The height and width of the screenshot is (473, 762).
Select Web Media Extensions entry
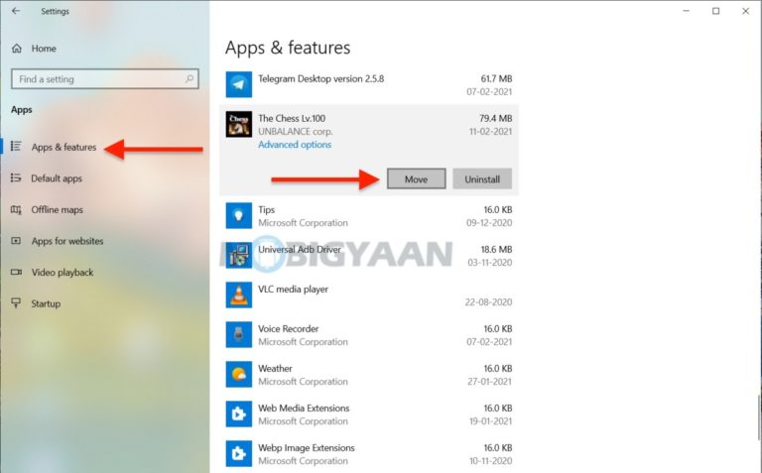[369, 414]
